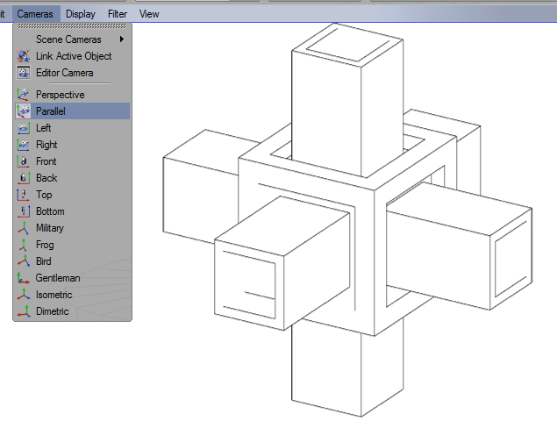Viewport: 557px width, 428px height.
Task: Open the Filter menu
Action: tap(118, 14)
